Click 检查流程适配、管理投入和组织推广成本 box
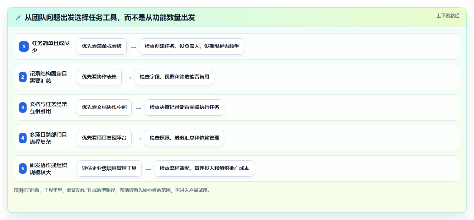Image resolution: width=474 pixels, height=220 pixels. [x=204, y=169]
